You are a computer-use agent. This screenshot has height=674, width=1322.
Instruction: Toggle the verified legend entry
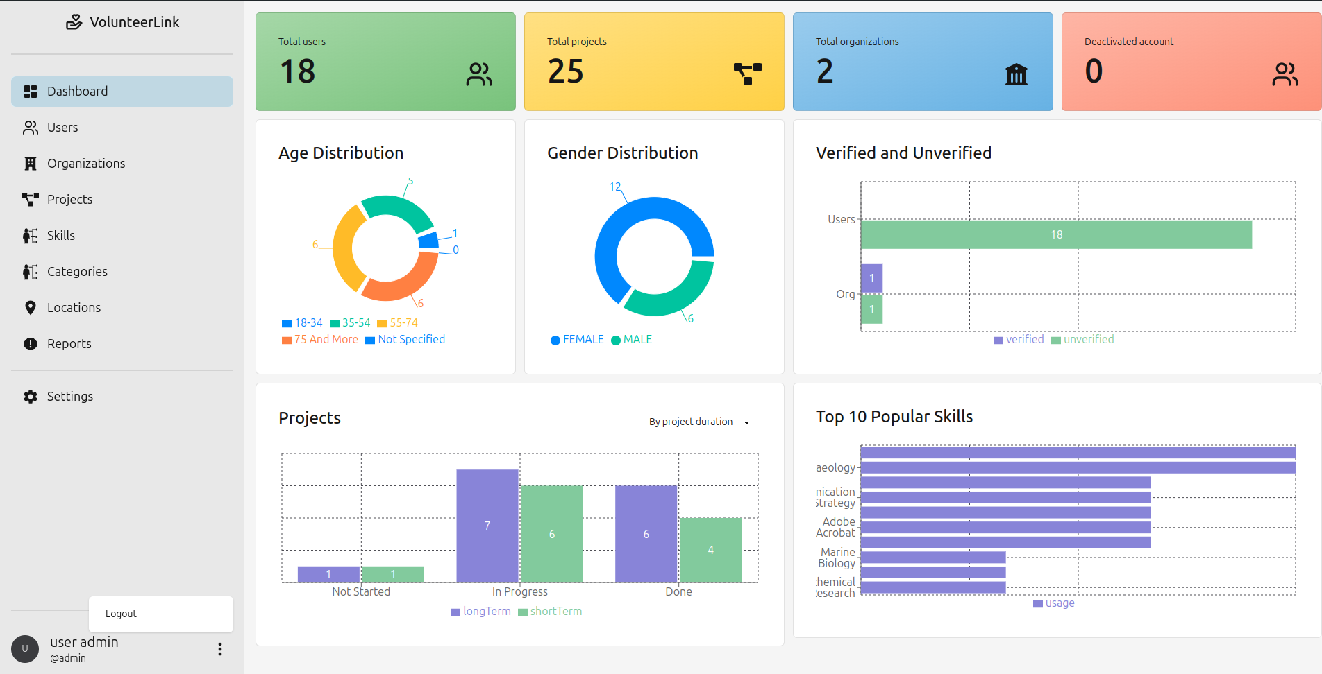click(1019, 340)
